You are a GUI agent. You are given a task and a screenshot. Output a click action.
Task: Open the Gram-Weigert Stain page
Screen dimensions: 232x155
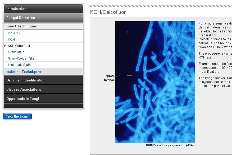click(22, 59)
